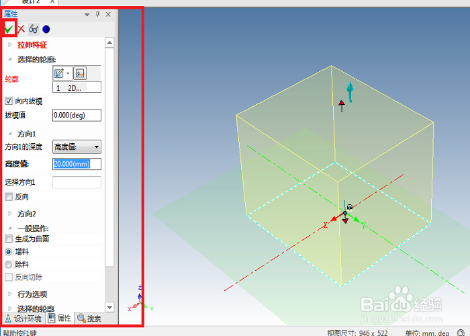Image resolution: width=470 pixels, height=336 pixels.
Task: Open the dropdown beside the sketch edit icon
Action: coord(68,73)
